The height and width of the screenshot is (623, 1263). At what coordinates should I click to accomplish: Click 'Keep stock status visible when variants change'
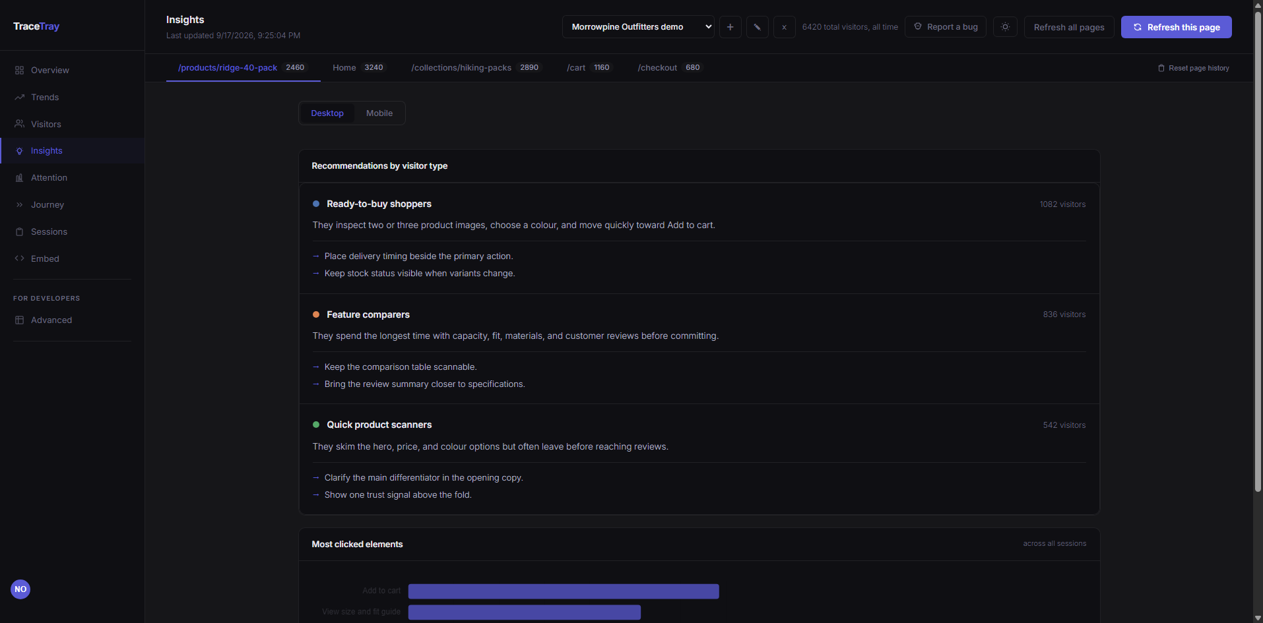[x=420, y=274]
